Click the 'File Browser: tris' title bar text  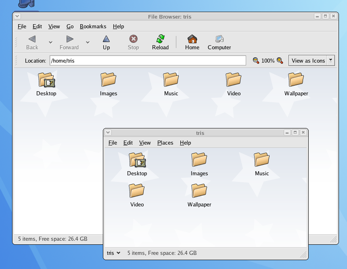click(x=170, y=17)
